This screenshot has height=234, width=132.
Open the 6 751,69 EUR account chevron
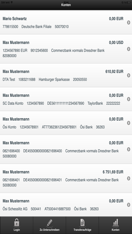click(129, 178)
